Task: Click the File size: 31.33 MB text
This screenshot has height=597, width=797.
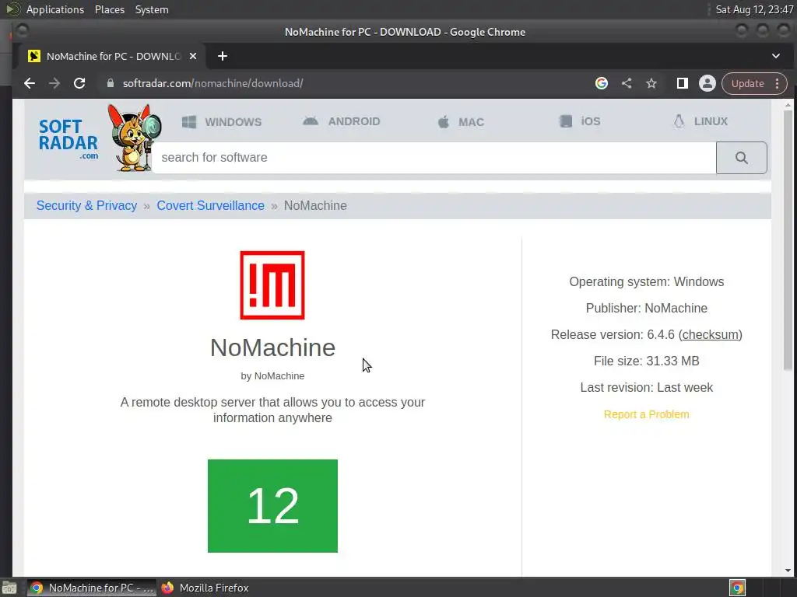Action: pyautogui.click(x=646, y=361)
